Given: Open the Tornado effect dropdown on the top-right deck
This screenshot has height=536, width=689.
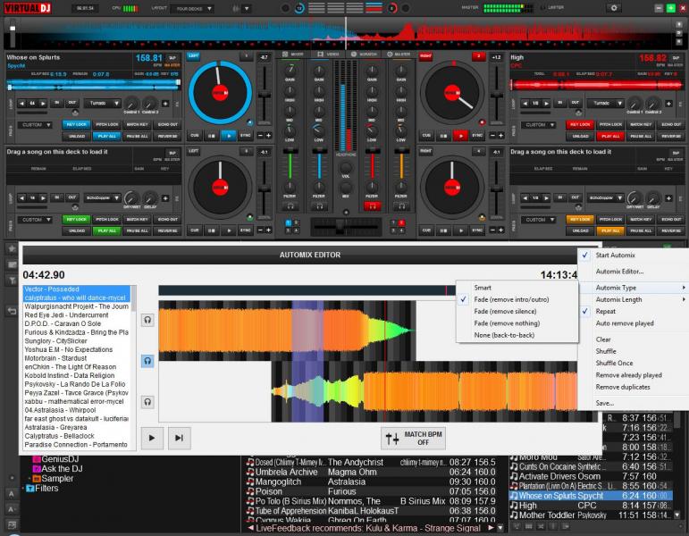Looking at the screenshot, I should [x=606, y=104].
